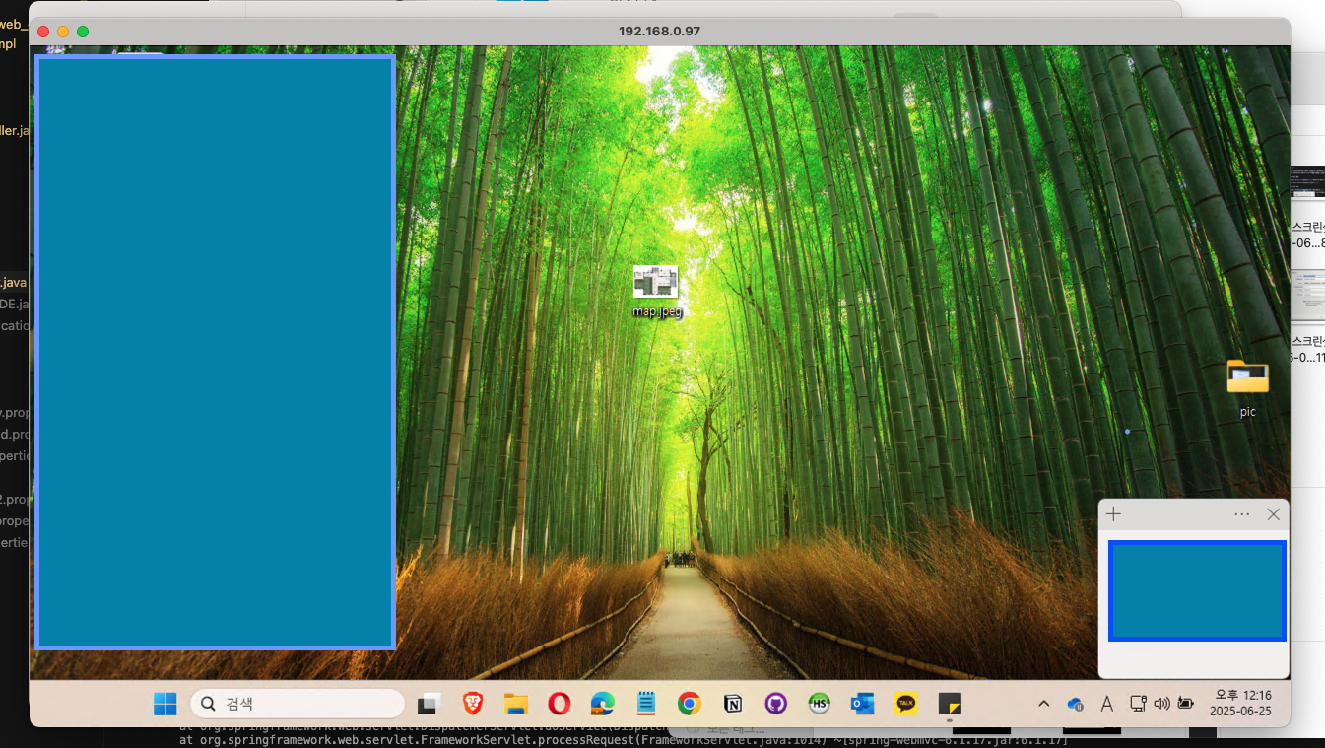Open the volume control in the tray
This screenshot has width=1325, height=748.
(1161, 704)
